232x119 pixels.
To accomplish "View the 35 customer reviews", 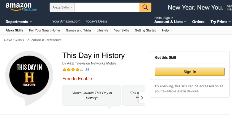I will coord(87,70).
